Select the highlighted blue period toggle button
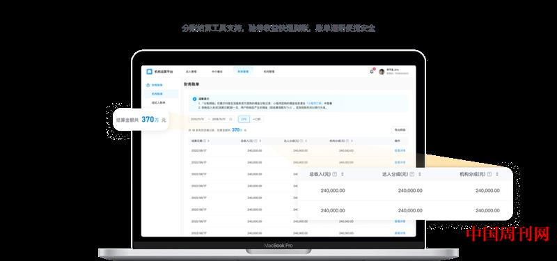Image resolution: width=557 pixels, height=261 pixels. click(244, 119)
